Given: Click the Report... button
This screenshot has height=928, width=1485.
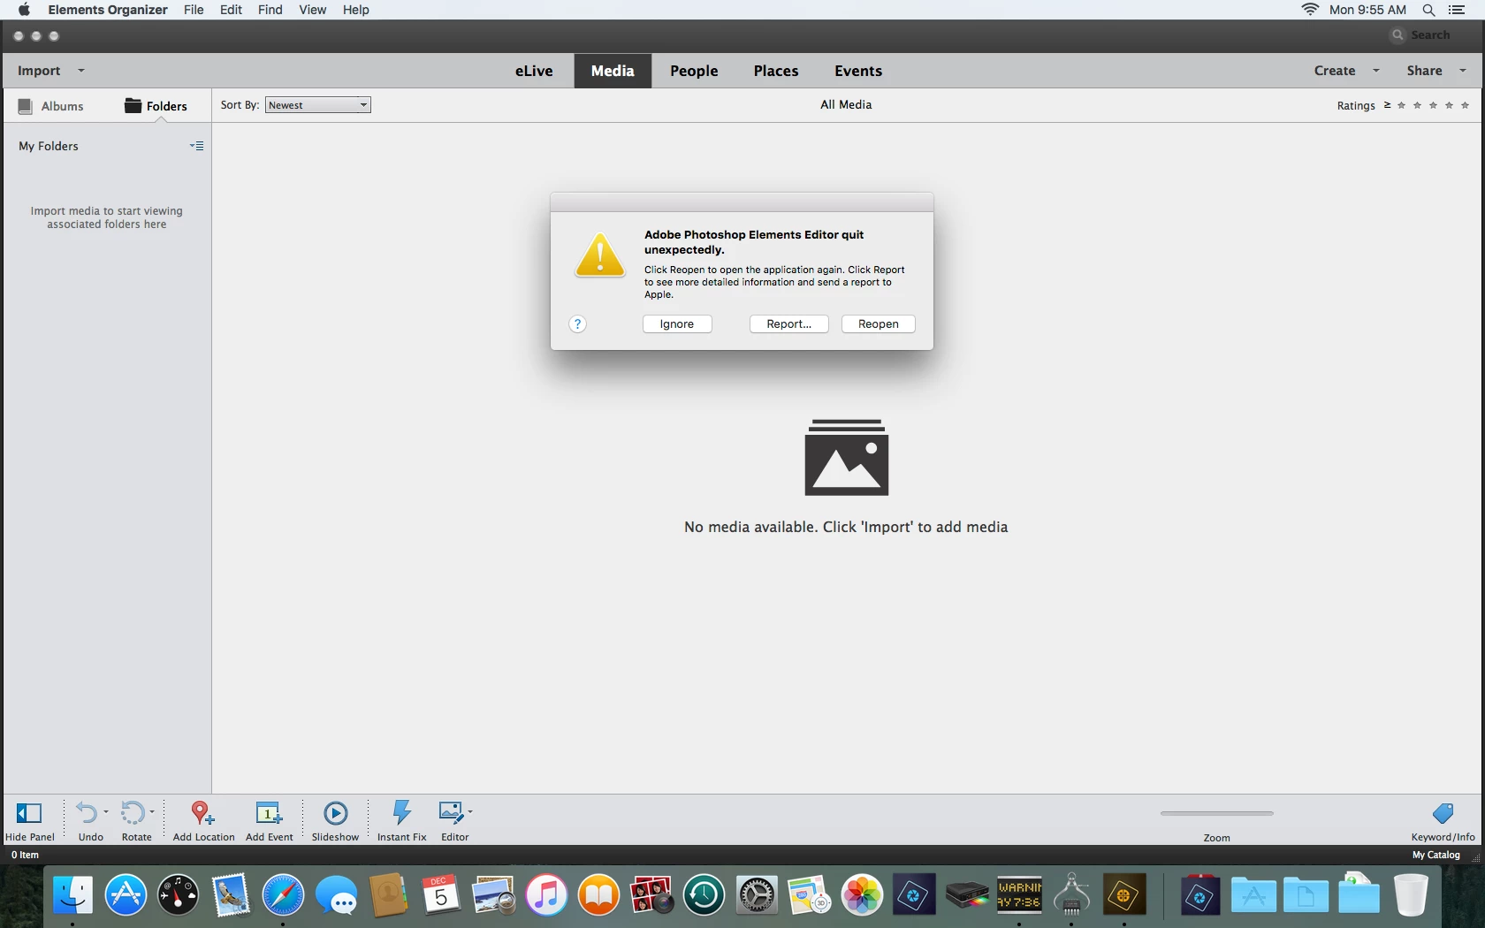Looking at the screenshot, I should [x=788, y=324].
